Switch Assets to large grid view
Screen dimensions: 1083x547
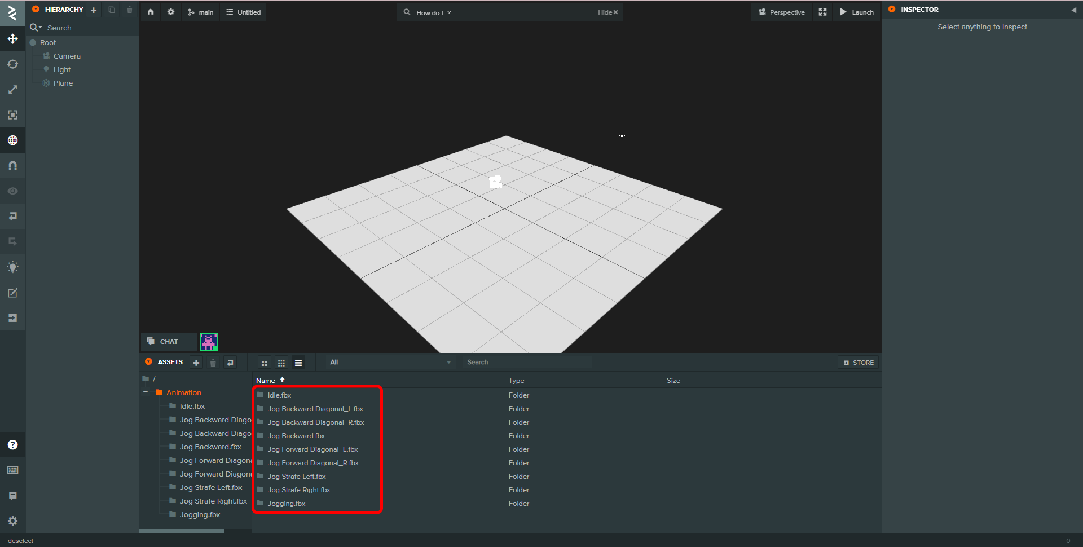265,363
